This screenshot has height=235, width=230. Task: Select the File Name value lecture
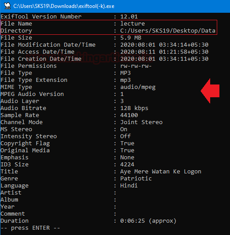[133, 23]
